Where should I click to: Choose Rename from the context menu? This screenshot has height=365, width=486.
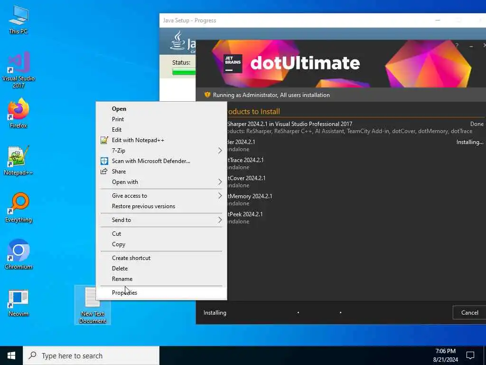[x=161, y=279]
